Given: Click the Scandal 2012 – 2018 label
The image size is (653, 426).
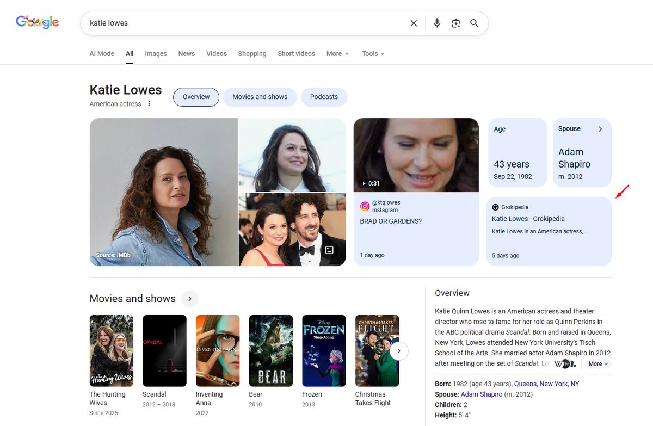Looking at the screenshot, I should tap(159, 399).
